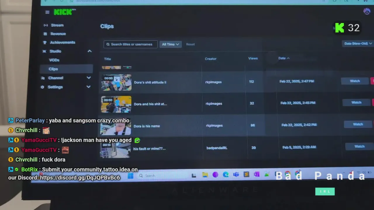Open thumbnail of the 2:45 PM clip
Image resolution: width=374 pixels, height=210 pixels.
point(116,104)
